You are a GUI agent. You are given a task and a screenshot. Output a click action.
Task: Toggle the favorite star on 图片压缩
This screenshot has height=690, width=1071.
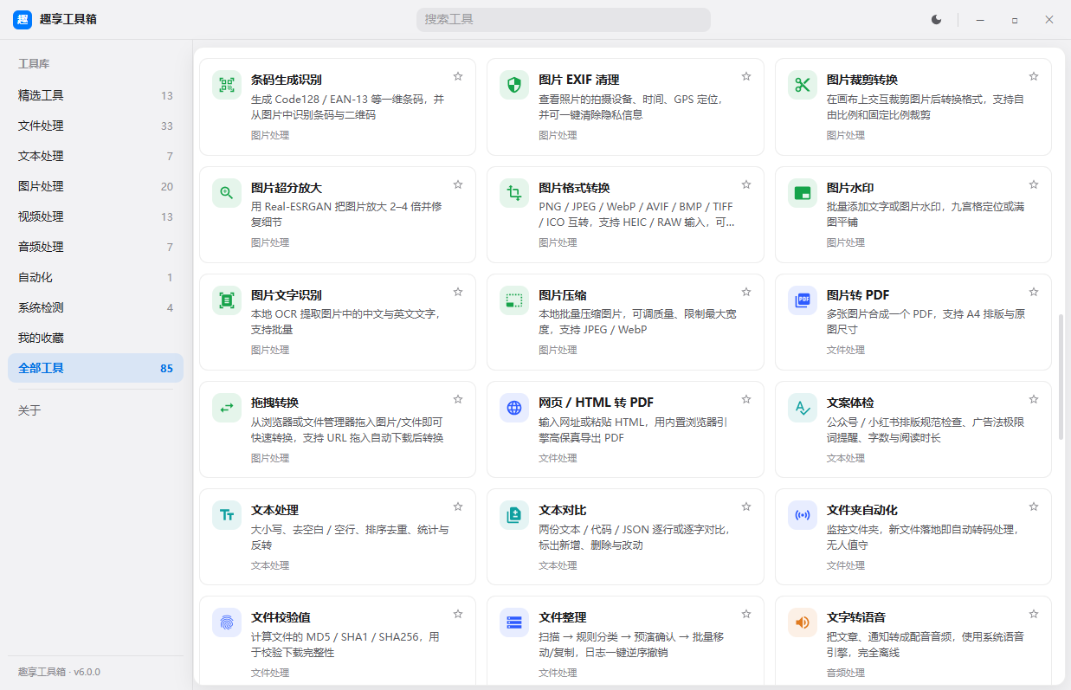pos(746,292)
